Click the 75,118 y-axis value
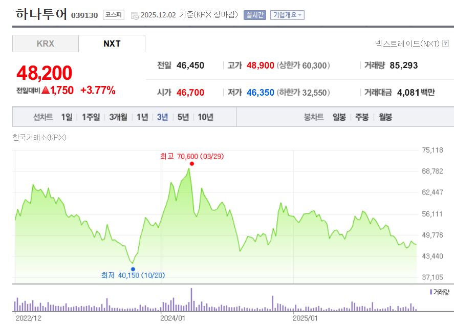 click(x=433, y=150)
